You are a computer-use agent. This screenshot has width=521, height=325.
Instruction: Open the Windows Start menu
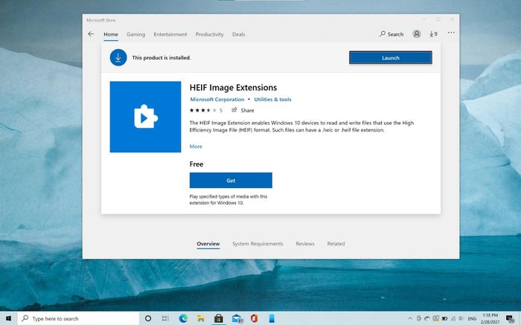coord(9,318)
